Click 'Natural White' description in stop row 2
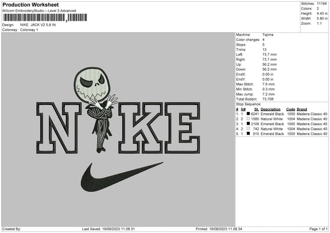Image resolution: width=330 pixels, height=233 pixels. 272,119
